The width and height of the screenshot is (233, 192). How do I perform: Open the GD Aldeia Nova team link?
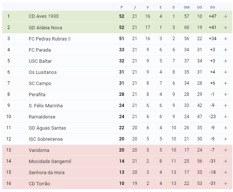[x=45, y=27]
